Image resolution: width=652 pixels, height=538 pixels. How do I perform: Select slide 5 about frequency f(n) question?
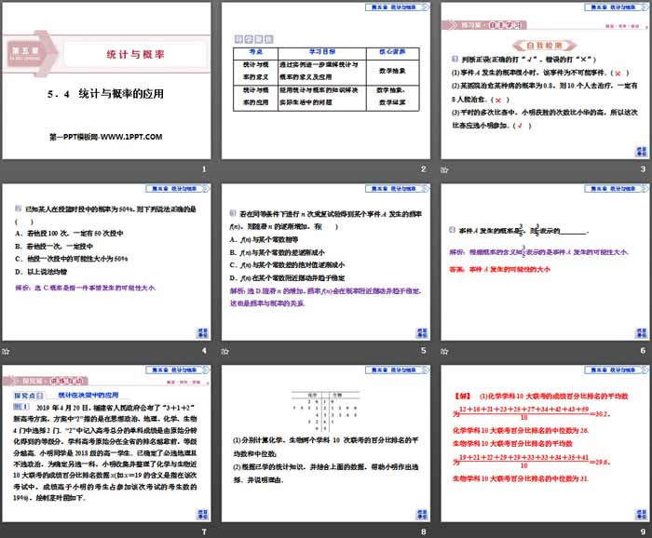(326, 262)
